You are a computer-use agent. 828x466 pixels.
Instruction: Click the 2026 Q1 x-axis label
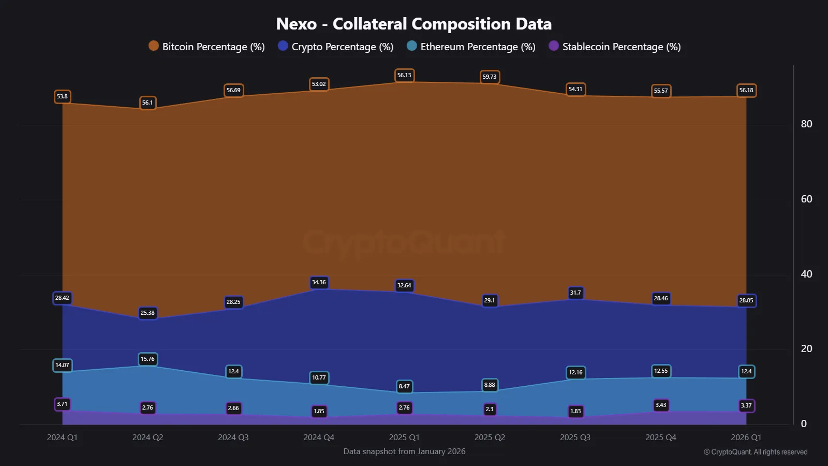746,438
